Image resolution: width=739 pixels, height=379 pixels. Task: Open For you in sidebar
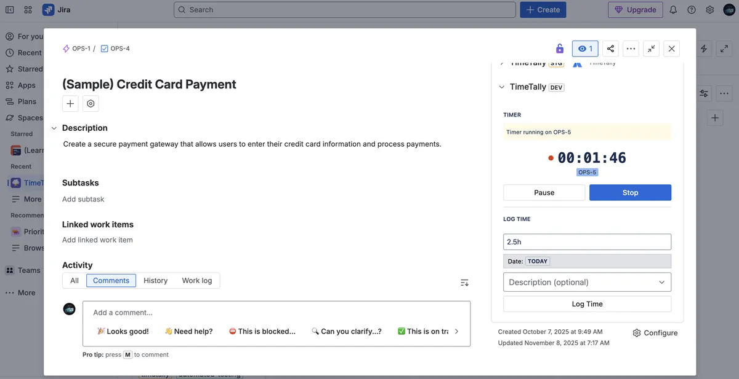click(25, 36)
